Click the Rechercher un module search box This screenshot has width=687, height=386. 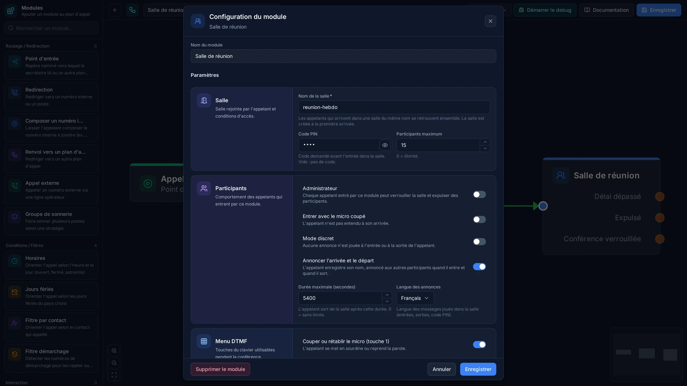[51, 28]
